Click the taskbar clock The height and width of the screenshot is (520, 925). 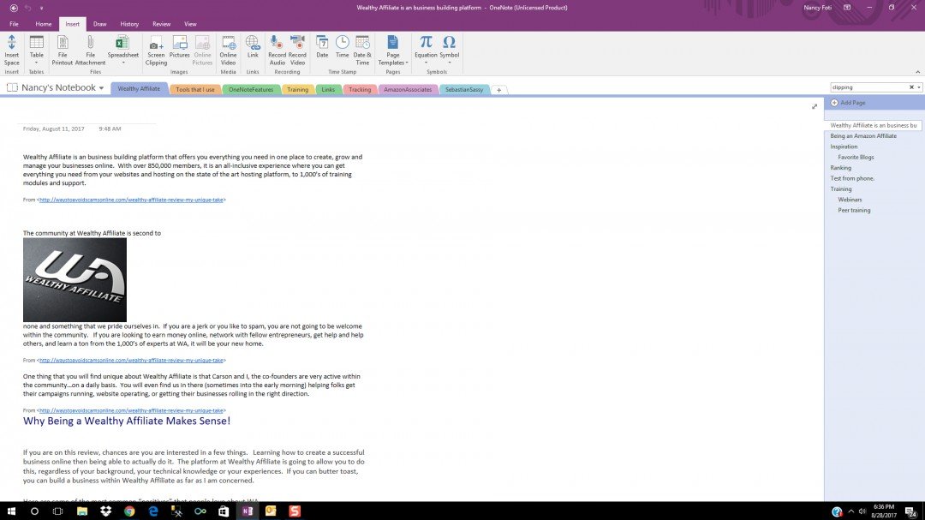point(884,511)
